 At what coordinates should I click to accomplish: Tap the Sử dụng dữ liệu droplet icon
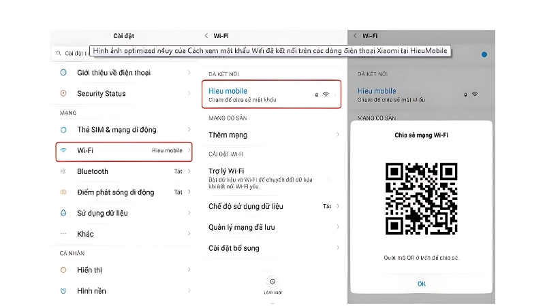tap(63, 213)
